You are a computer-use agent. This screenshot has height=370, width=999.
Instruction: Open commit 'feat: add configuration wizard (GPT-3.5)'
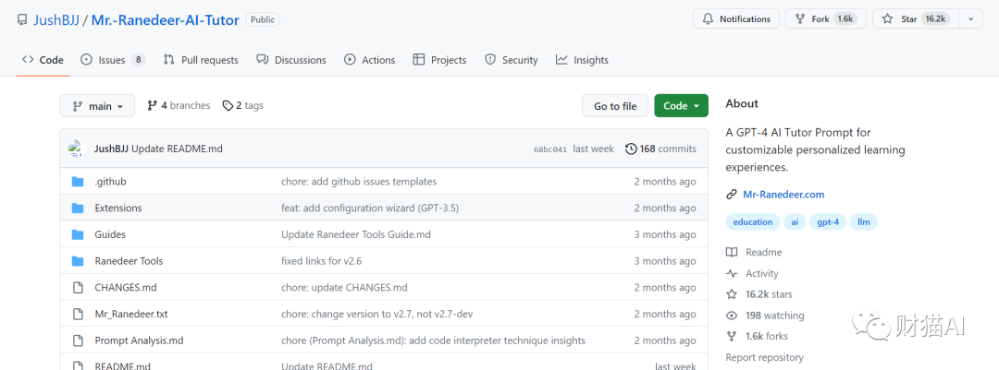point(370,208)
